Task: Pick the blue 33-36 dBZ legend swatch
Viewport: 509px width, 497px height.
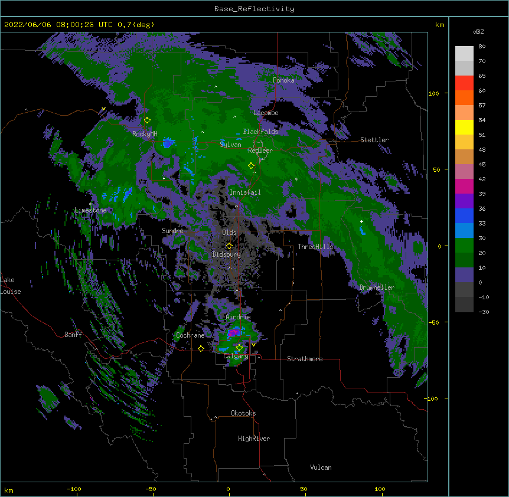Action: (x=464, y=215)
